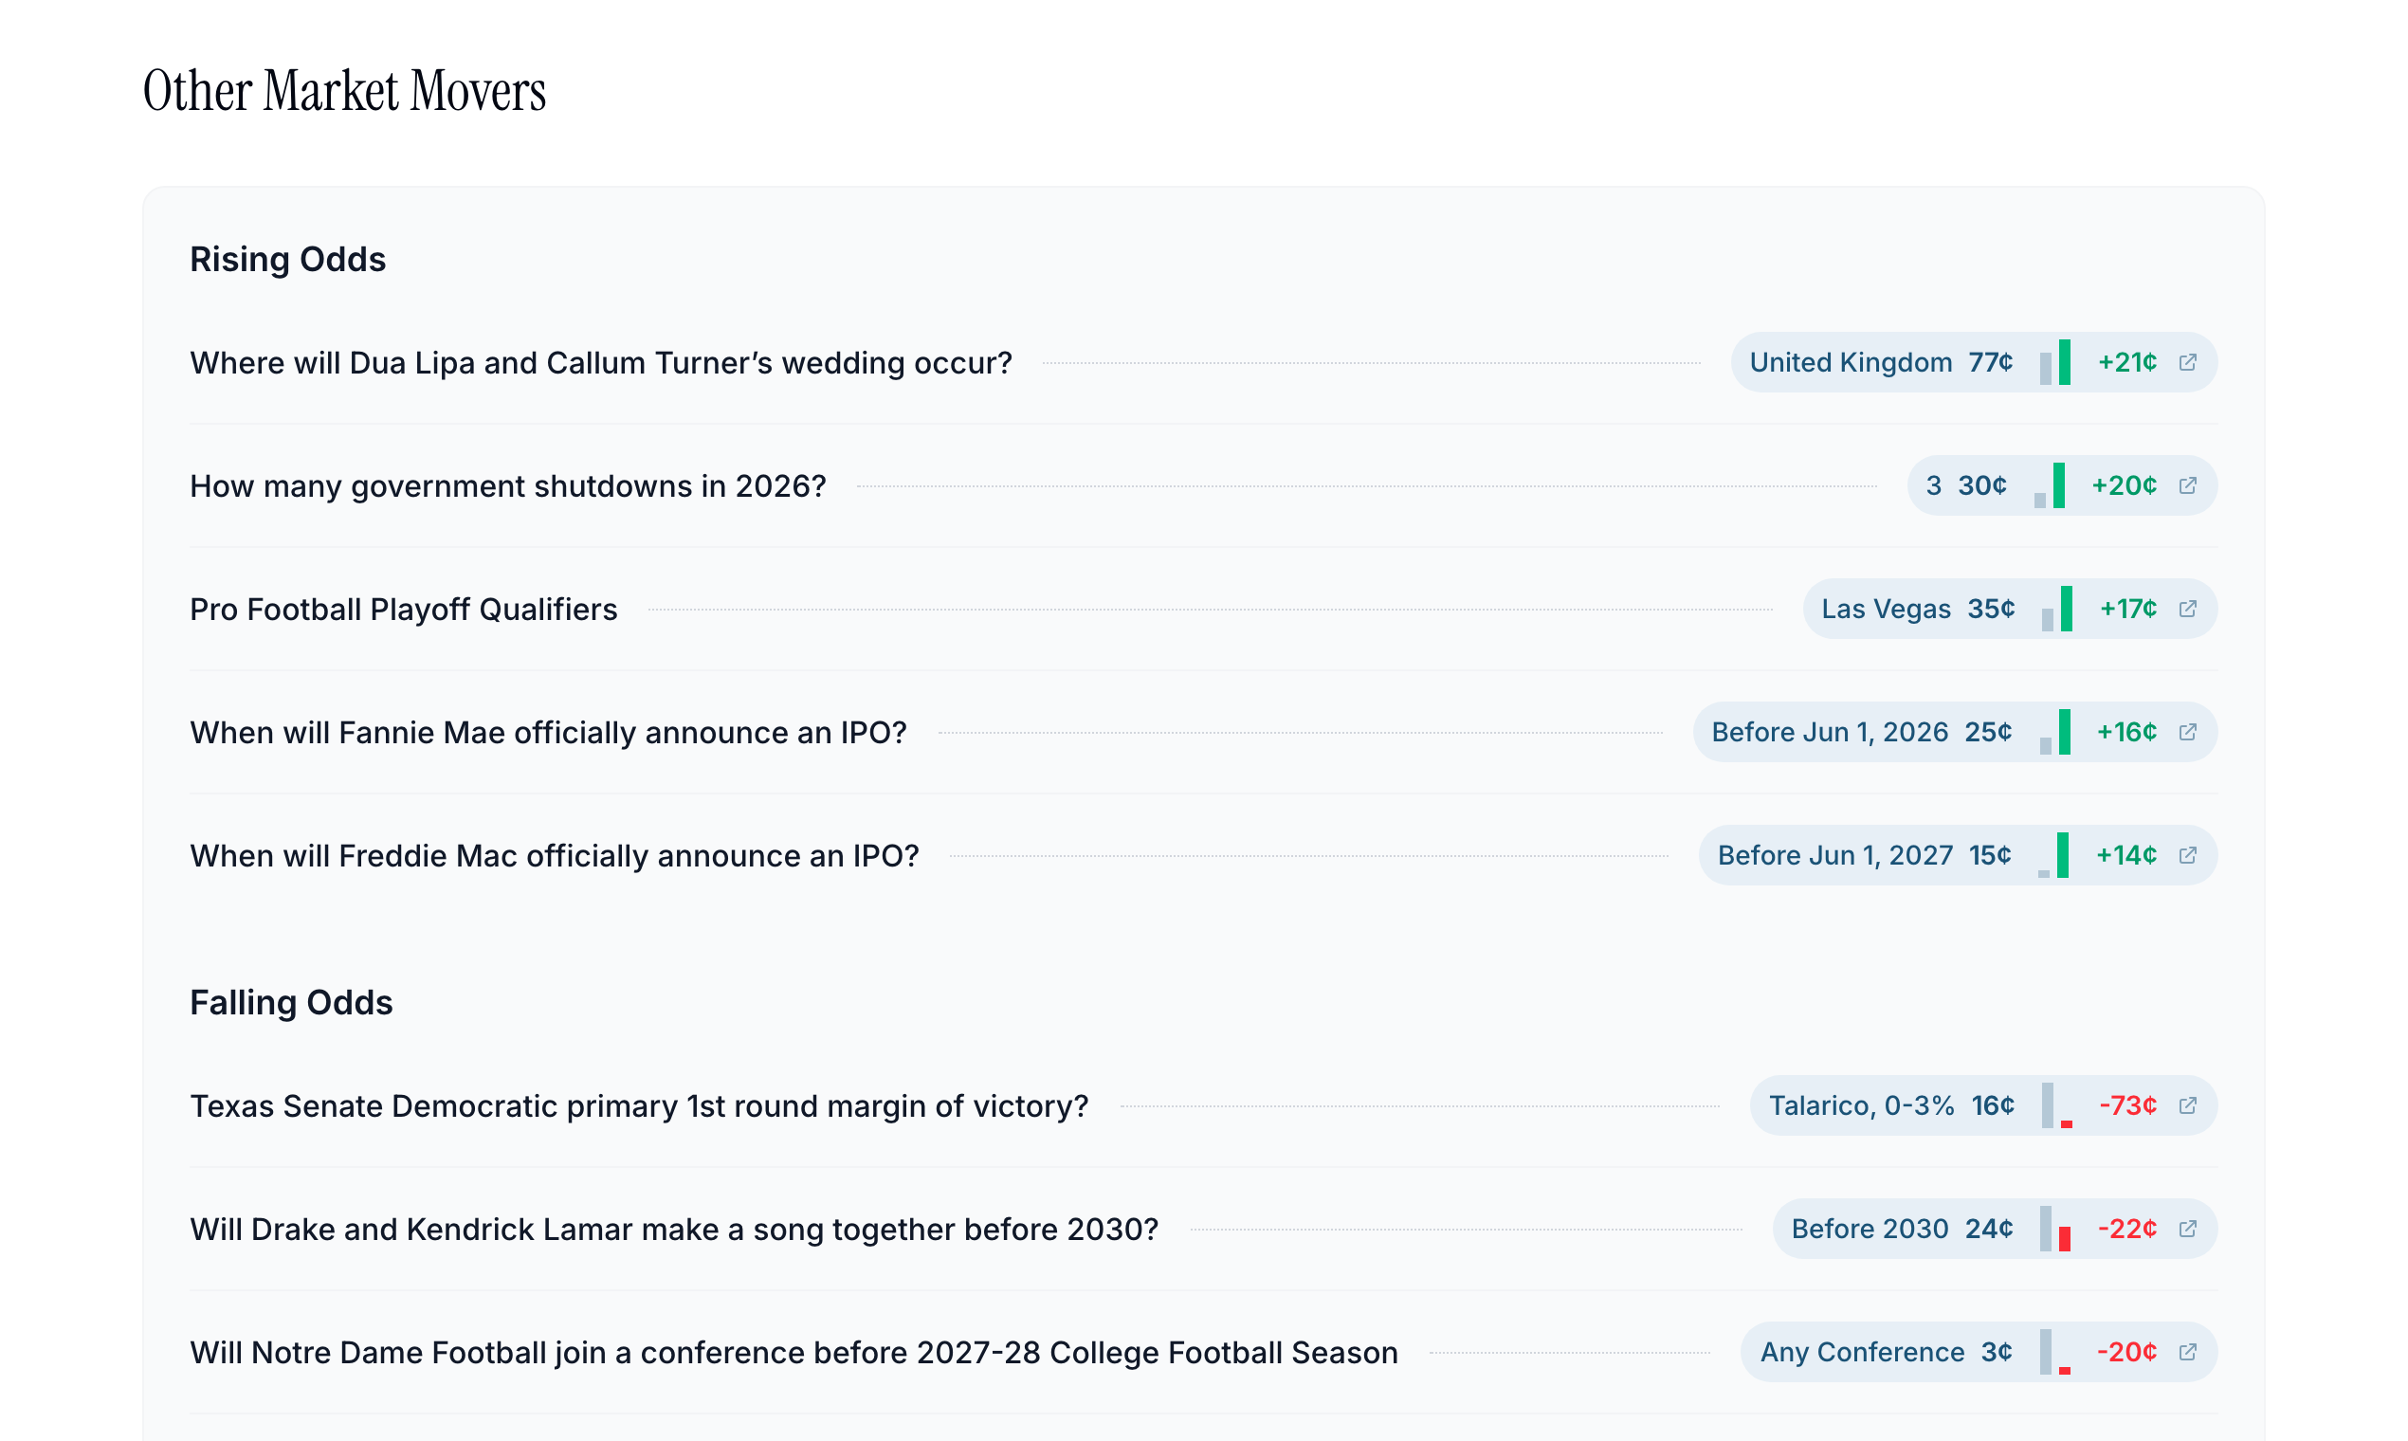Open the government shutdowns in 2026 market

(507, 486)
